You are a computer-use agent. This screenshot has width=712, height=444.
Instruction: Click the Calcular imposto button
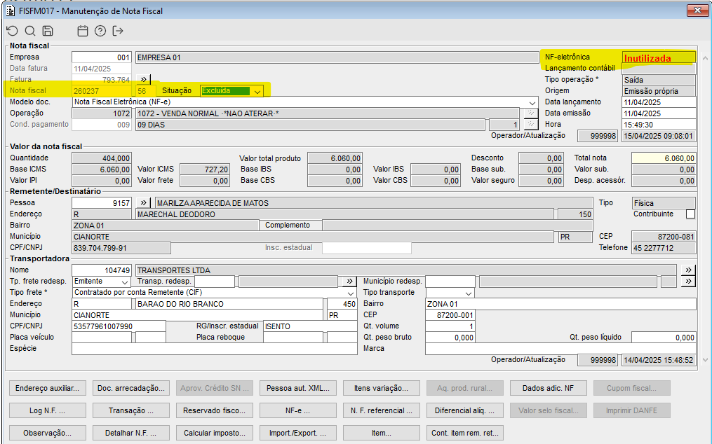215,433
